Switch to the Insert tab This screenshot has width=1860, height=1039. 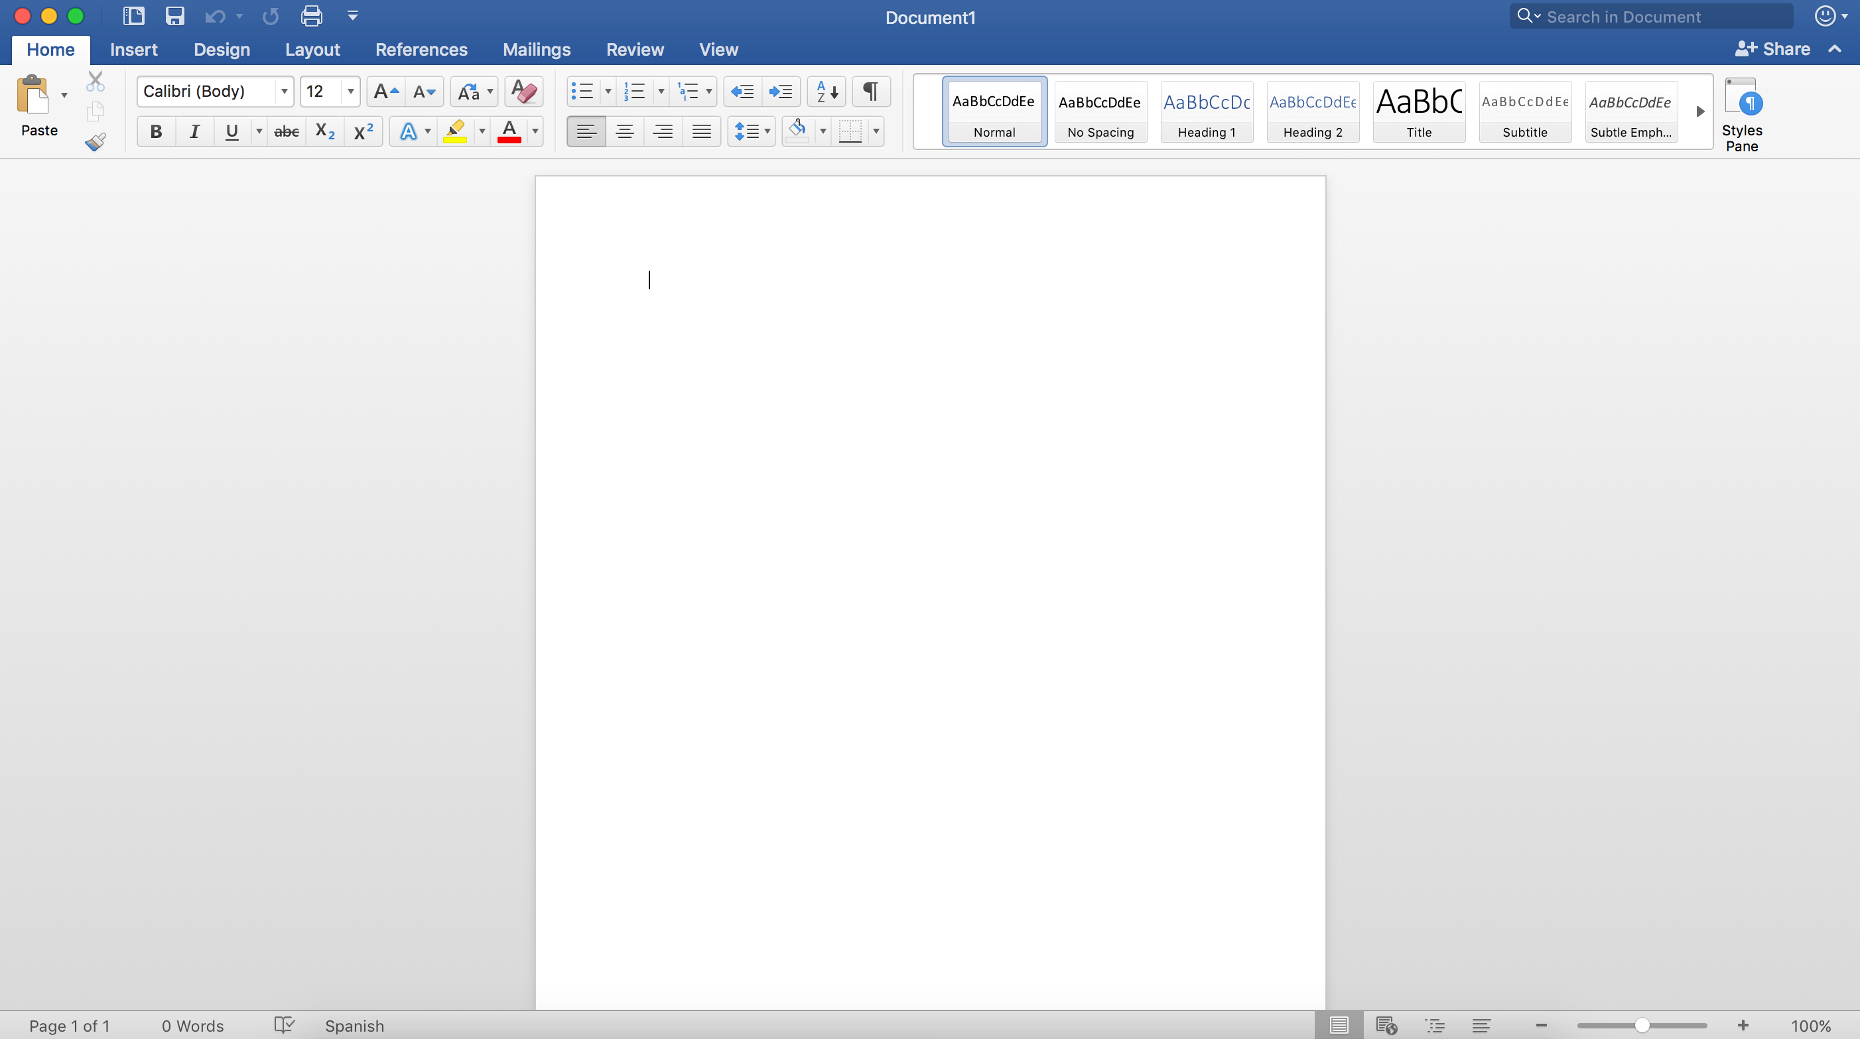click(x=133, y=49)
